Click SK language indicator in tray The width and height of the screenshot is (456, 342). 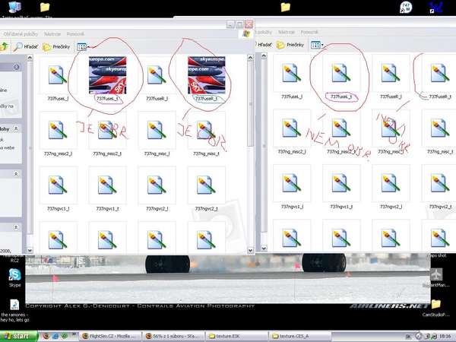408,337
